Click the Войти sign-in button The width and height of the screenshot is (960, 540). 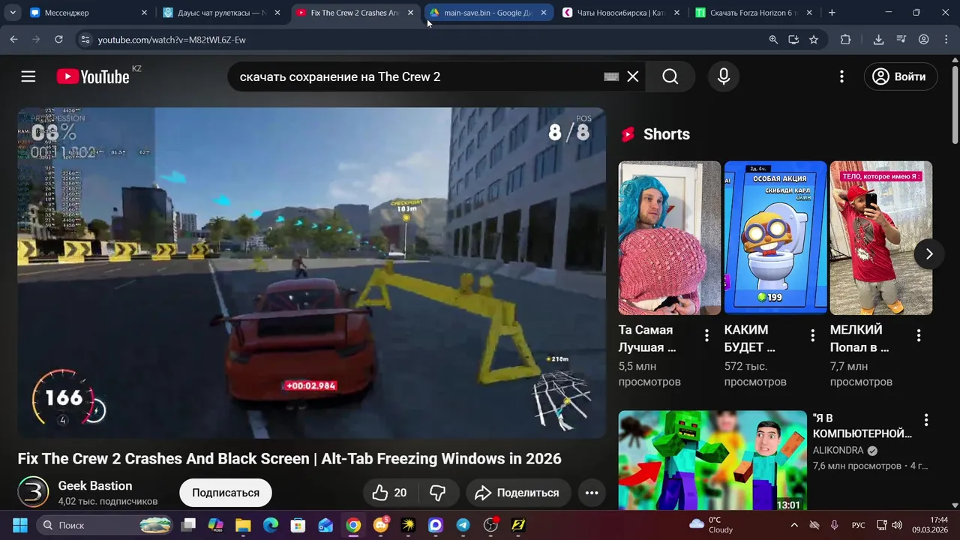[x=901, y=76]
